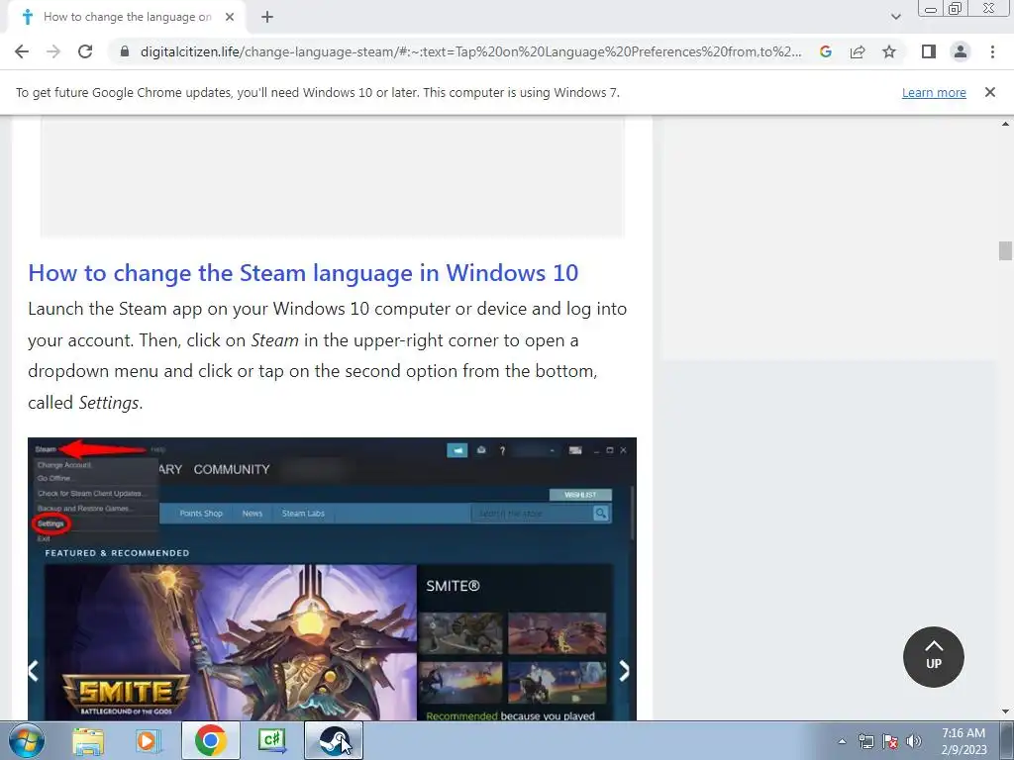
Task: Launch Windows Media Player from the taskbar
Action: pyautogui.click(x=149, y=741)
